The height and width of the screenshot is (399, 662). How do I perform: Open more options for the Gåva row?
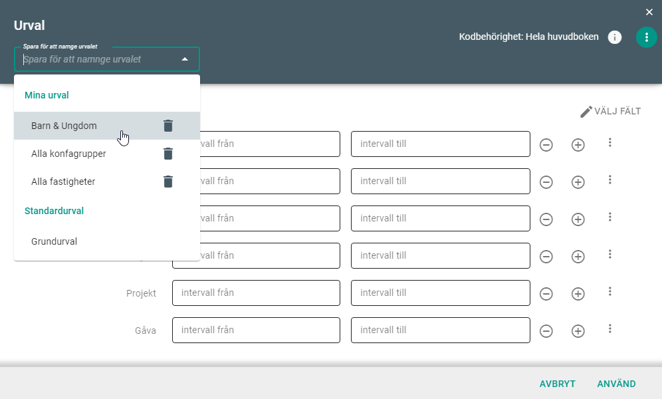(x=610, y=329)
